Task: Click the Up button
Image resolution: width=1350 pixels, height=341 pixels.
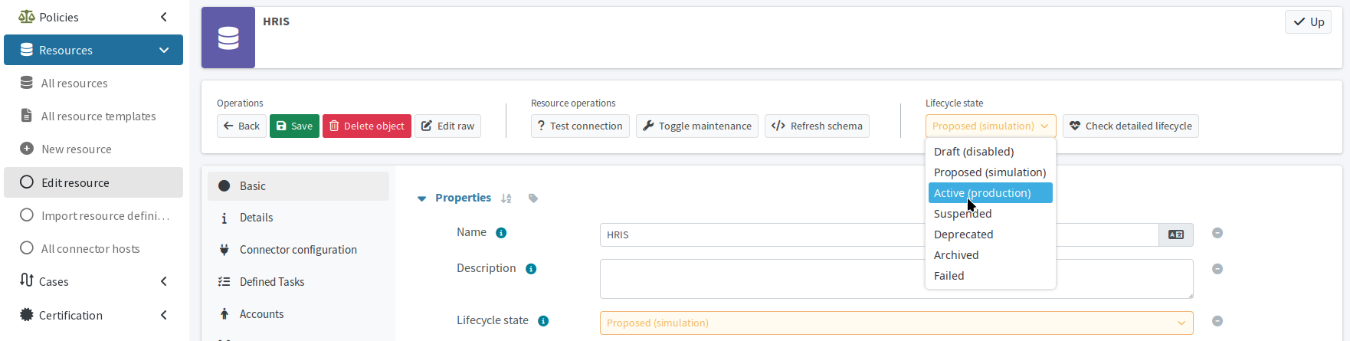Action: pyautogui.click(x=1309, y=21)
